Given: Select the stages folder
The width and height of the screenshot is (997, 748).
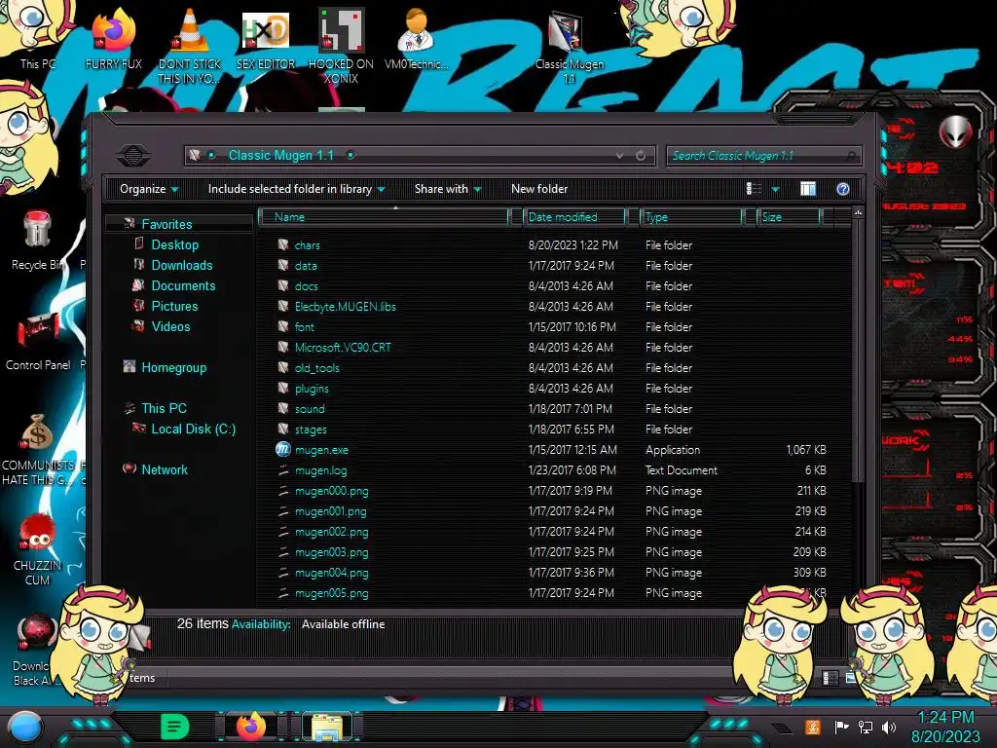Looking at the screenshot, I should pyautogui.click(x=311, y=430).
